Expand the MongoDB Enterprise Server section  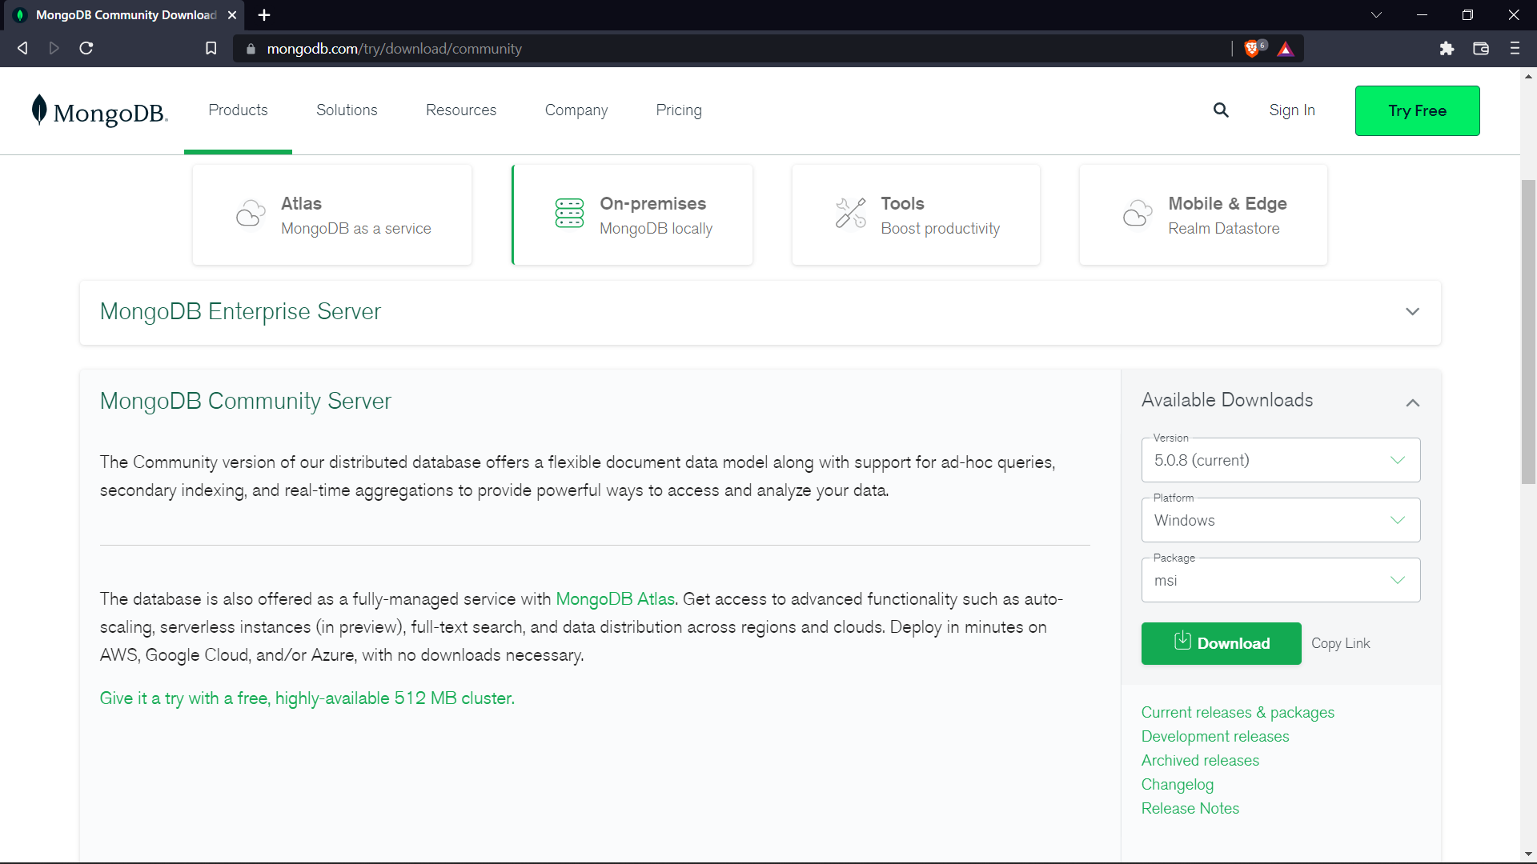(x=1412, y=312)
